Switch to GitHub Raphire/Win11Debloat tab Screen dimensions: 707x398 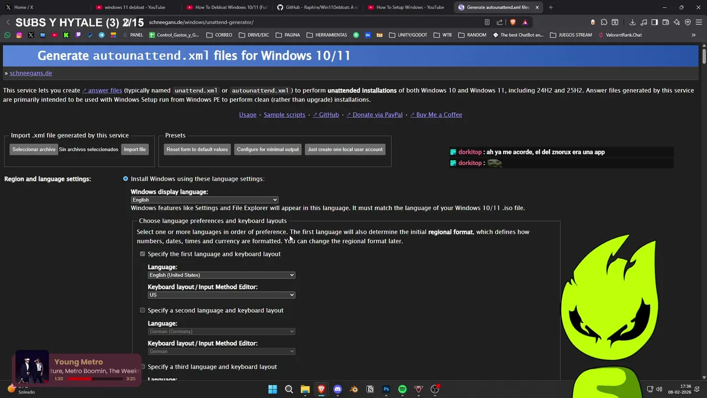[x=316, y=7]
